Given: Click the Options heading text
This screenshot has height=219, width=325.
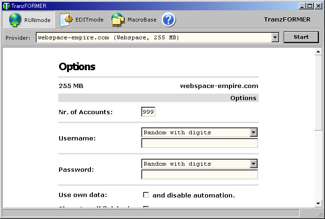Looking at the screenshot, I should tap(77, 67).
